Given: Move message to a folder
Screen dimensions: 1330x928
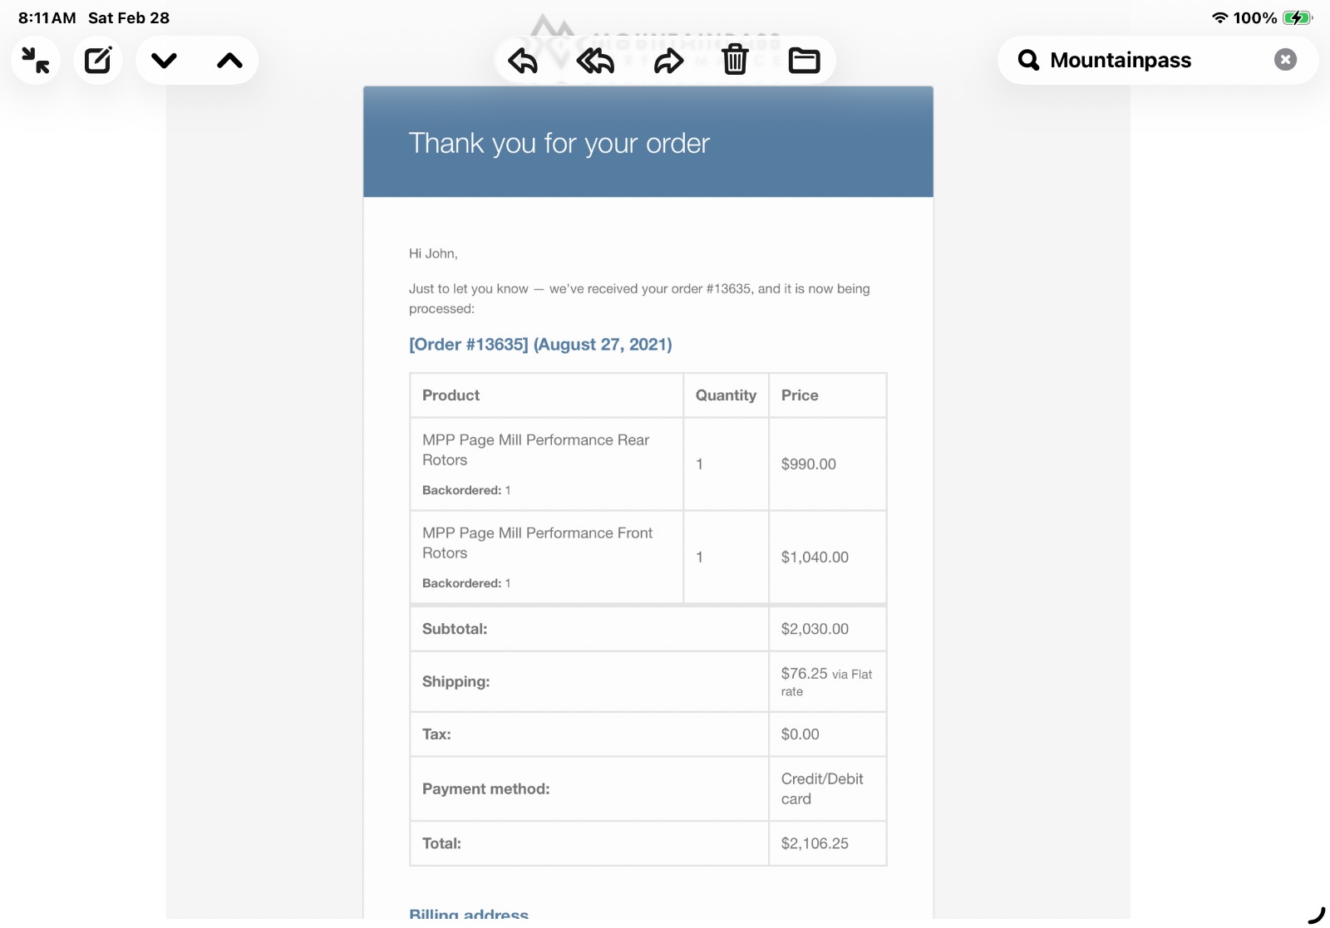Looking at the screenshot, I should pyautogui.click(x=804, y=61).
